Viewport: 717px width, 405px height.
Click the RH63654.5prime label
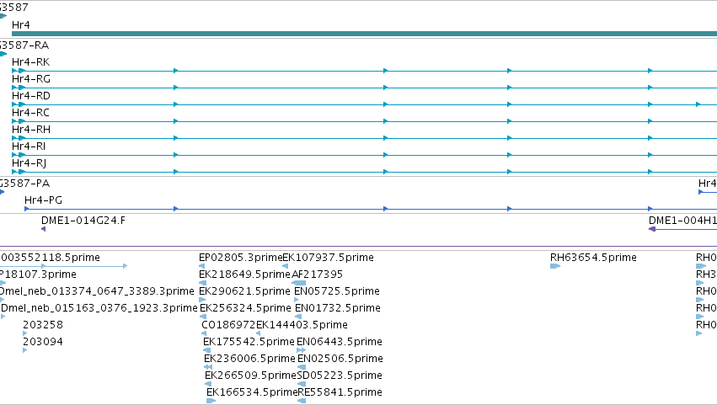coord(593,258)
